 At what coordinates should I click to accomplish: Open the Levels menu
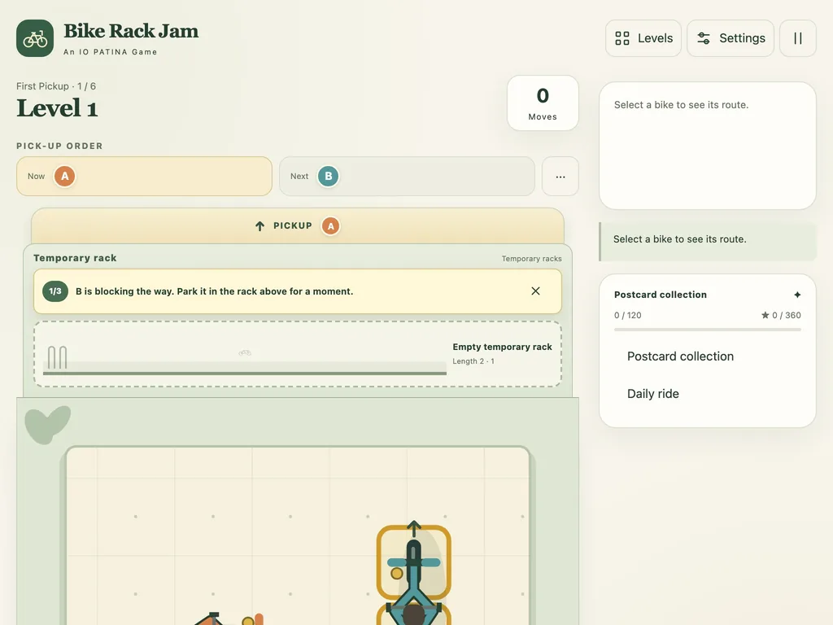point(643,38)
